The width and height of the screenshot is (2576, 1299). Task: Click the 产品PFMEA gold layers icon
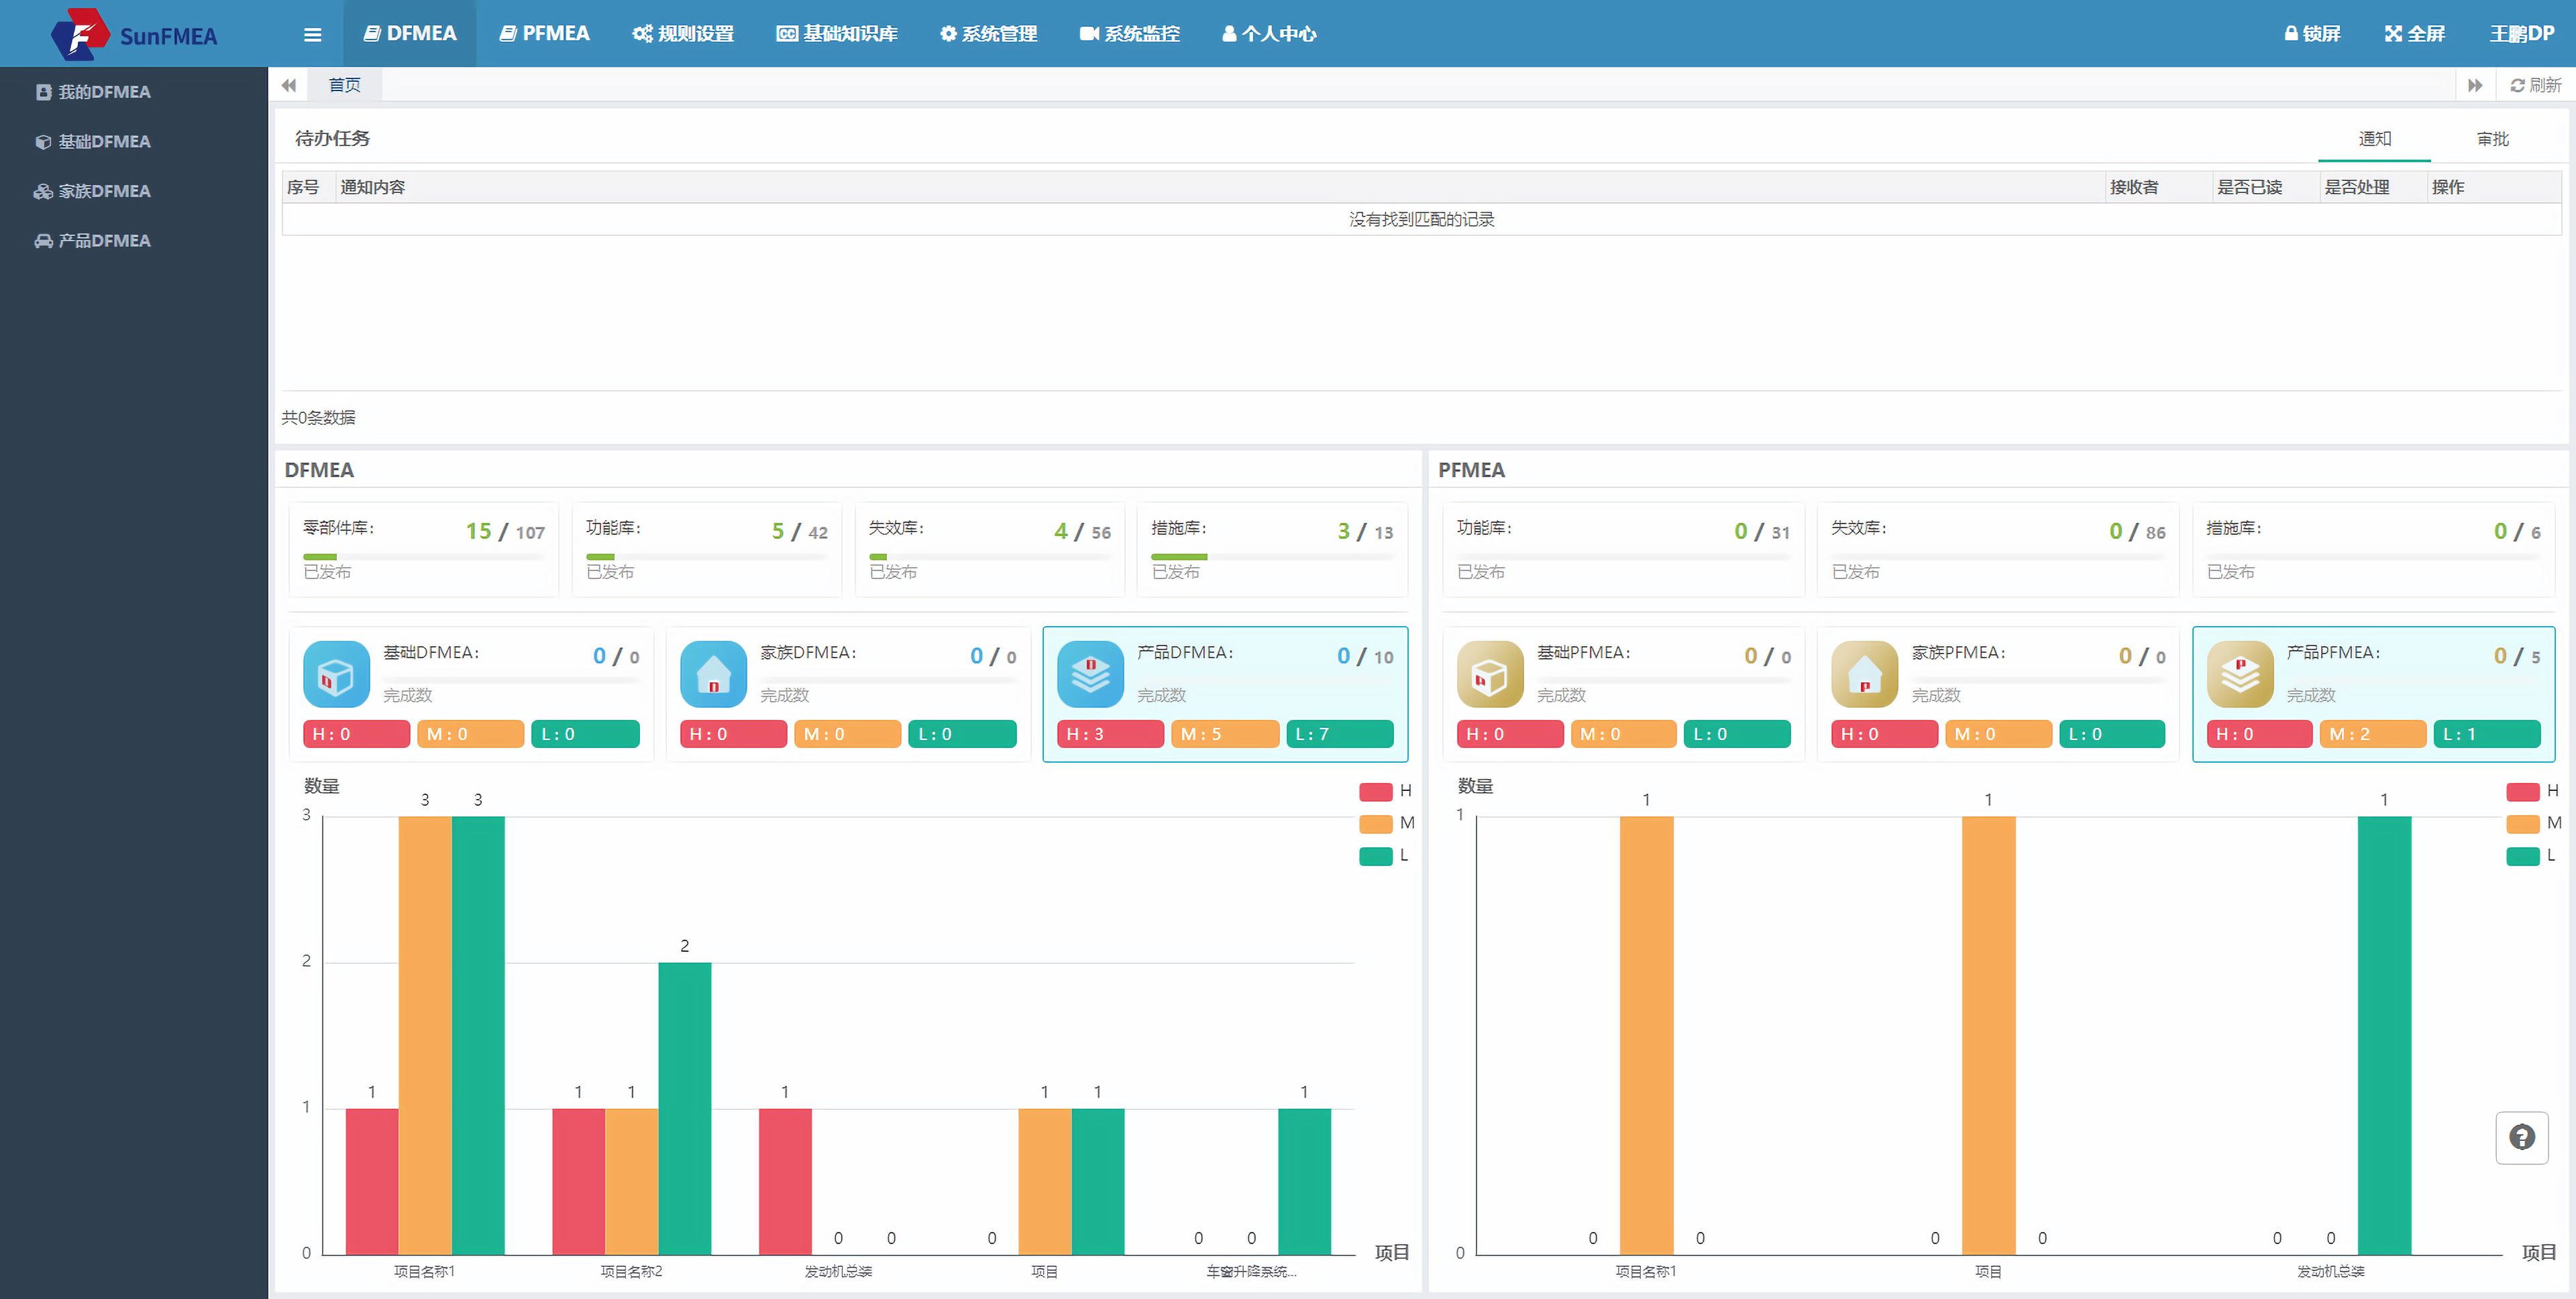(x=2240, y=674)
